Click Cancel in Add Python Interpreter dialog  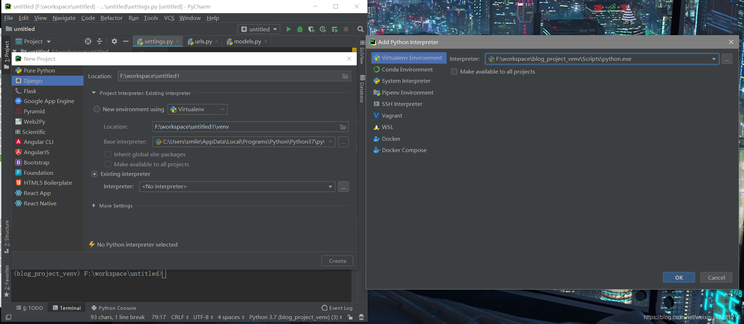pyautogui.click(x=716, y=277)
